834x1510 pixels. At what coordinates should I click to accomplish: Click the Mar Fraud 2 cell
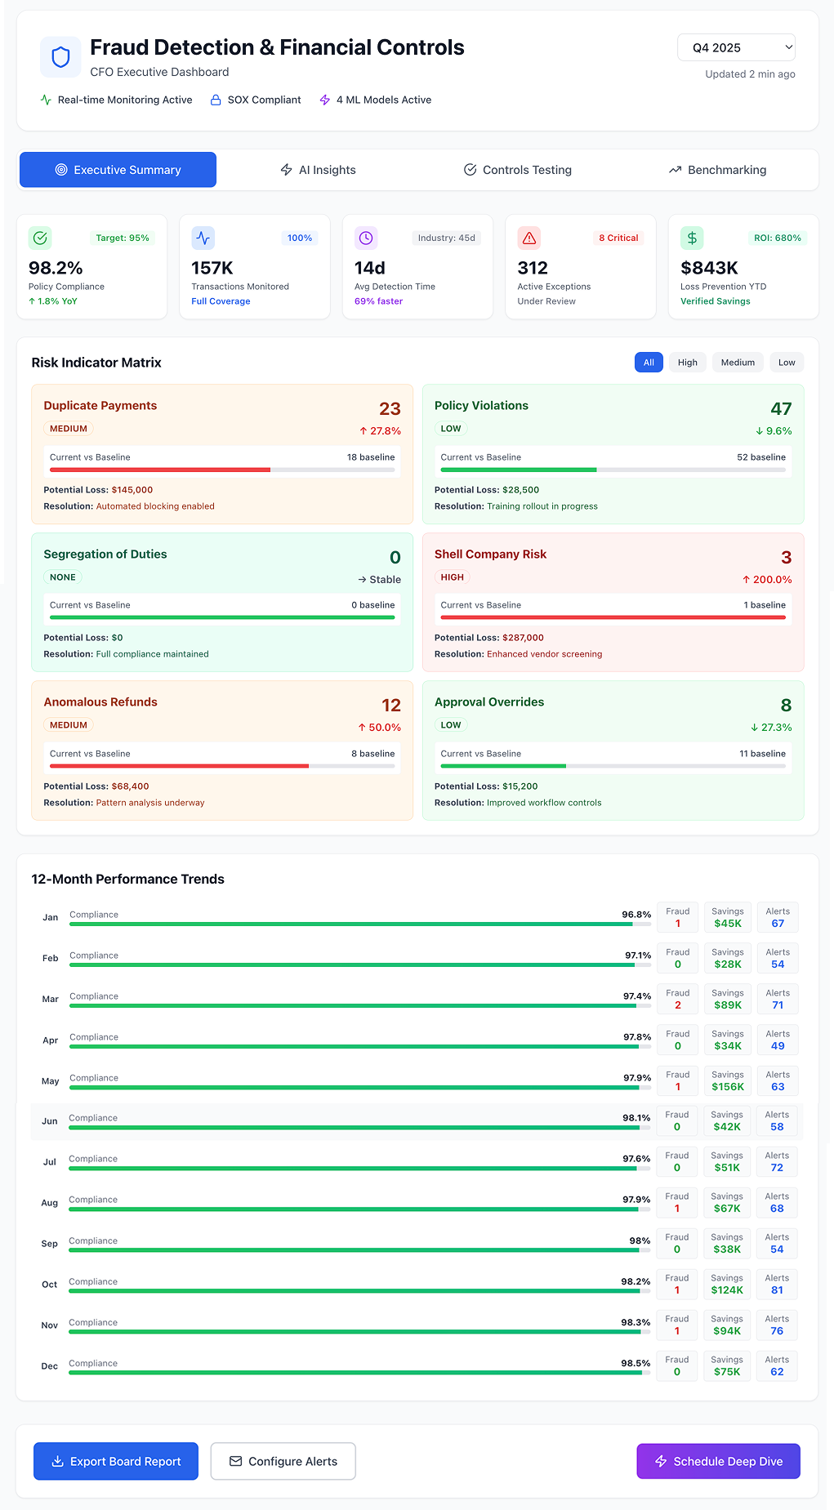click(678, 999)
